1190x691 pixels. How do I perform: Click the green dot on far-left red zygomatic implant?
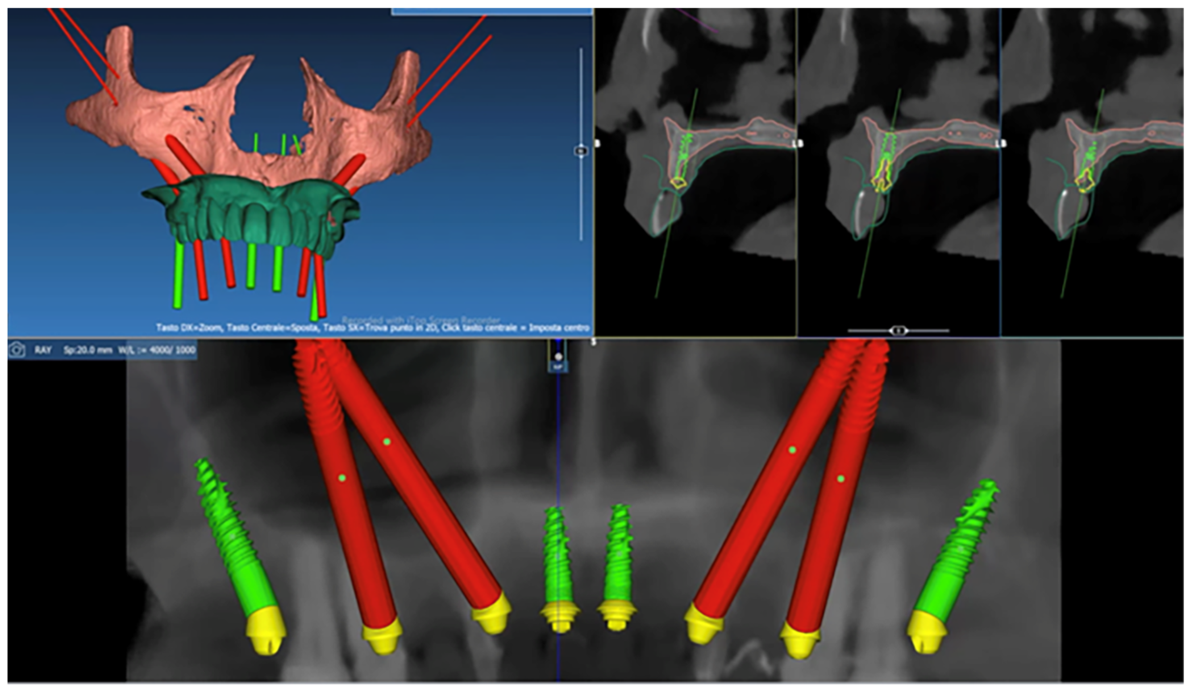point(342,478)
